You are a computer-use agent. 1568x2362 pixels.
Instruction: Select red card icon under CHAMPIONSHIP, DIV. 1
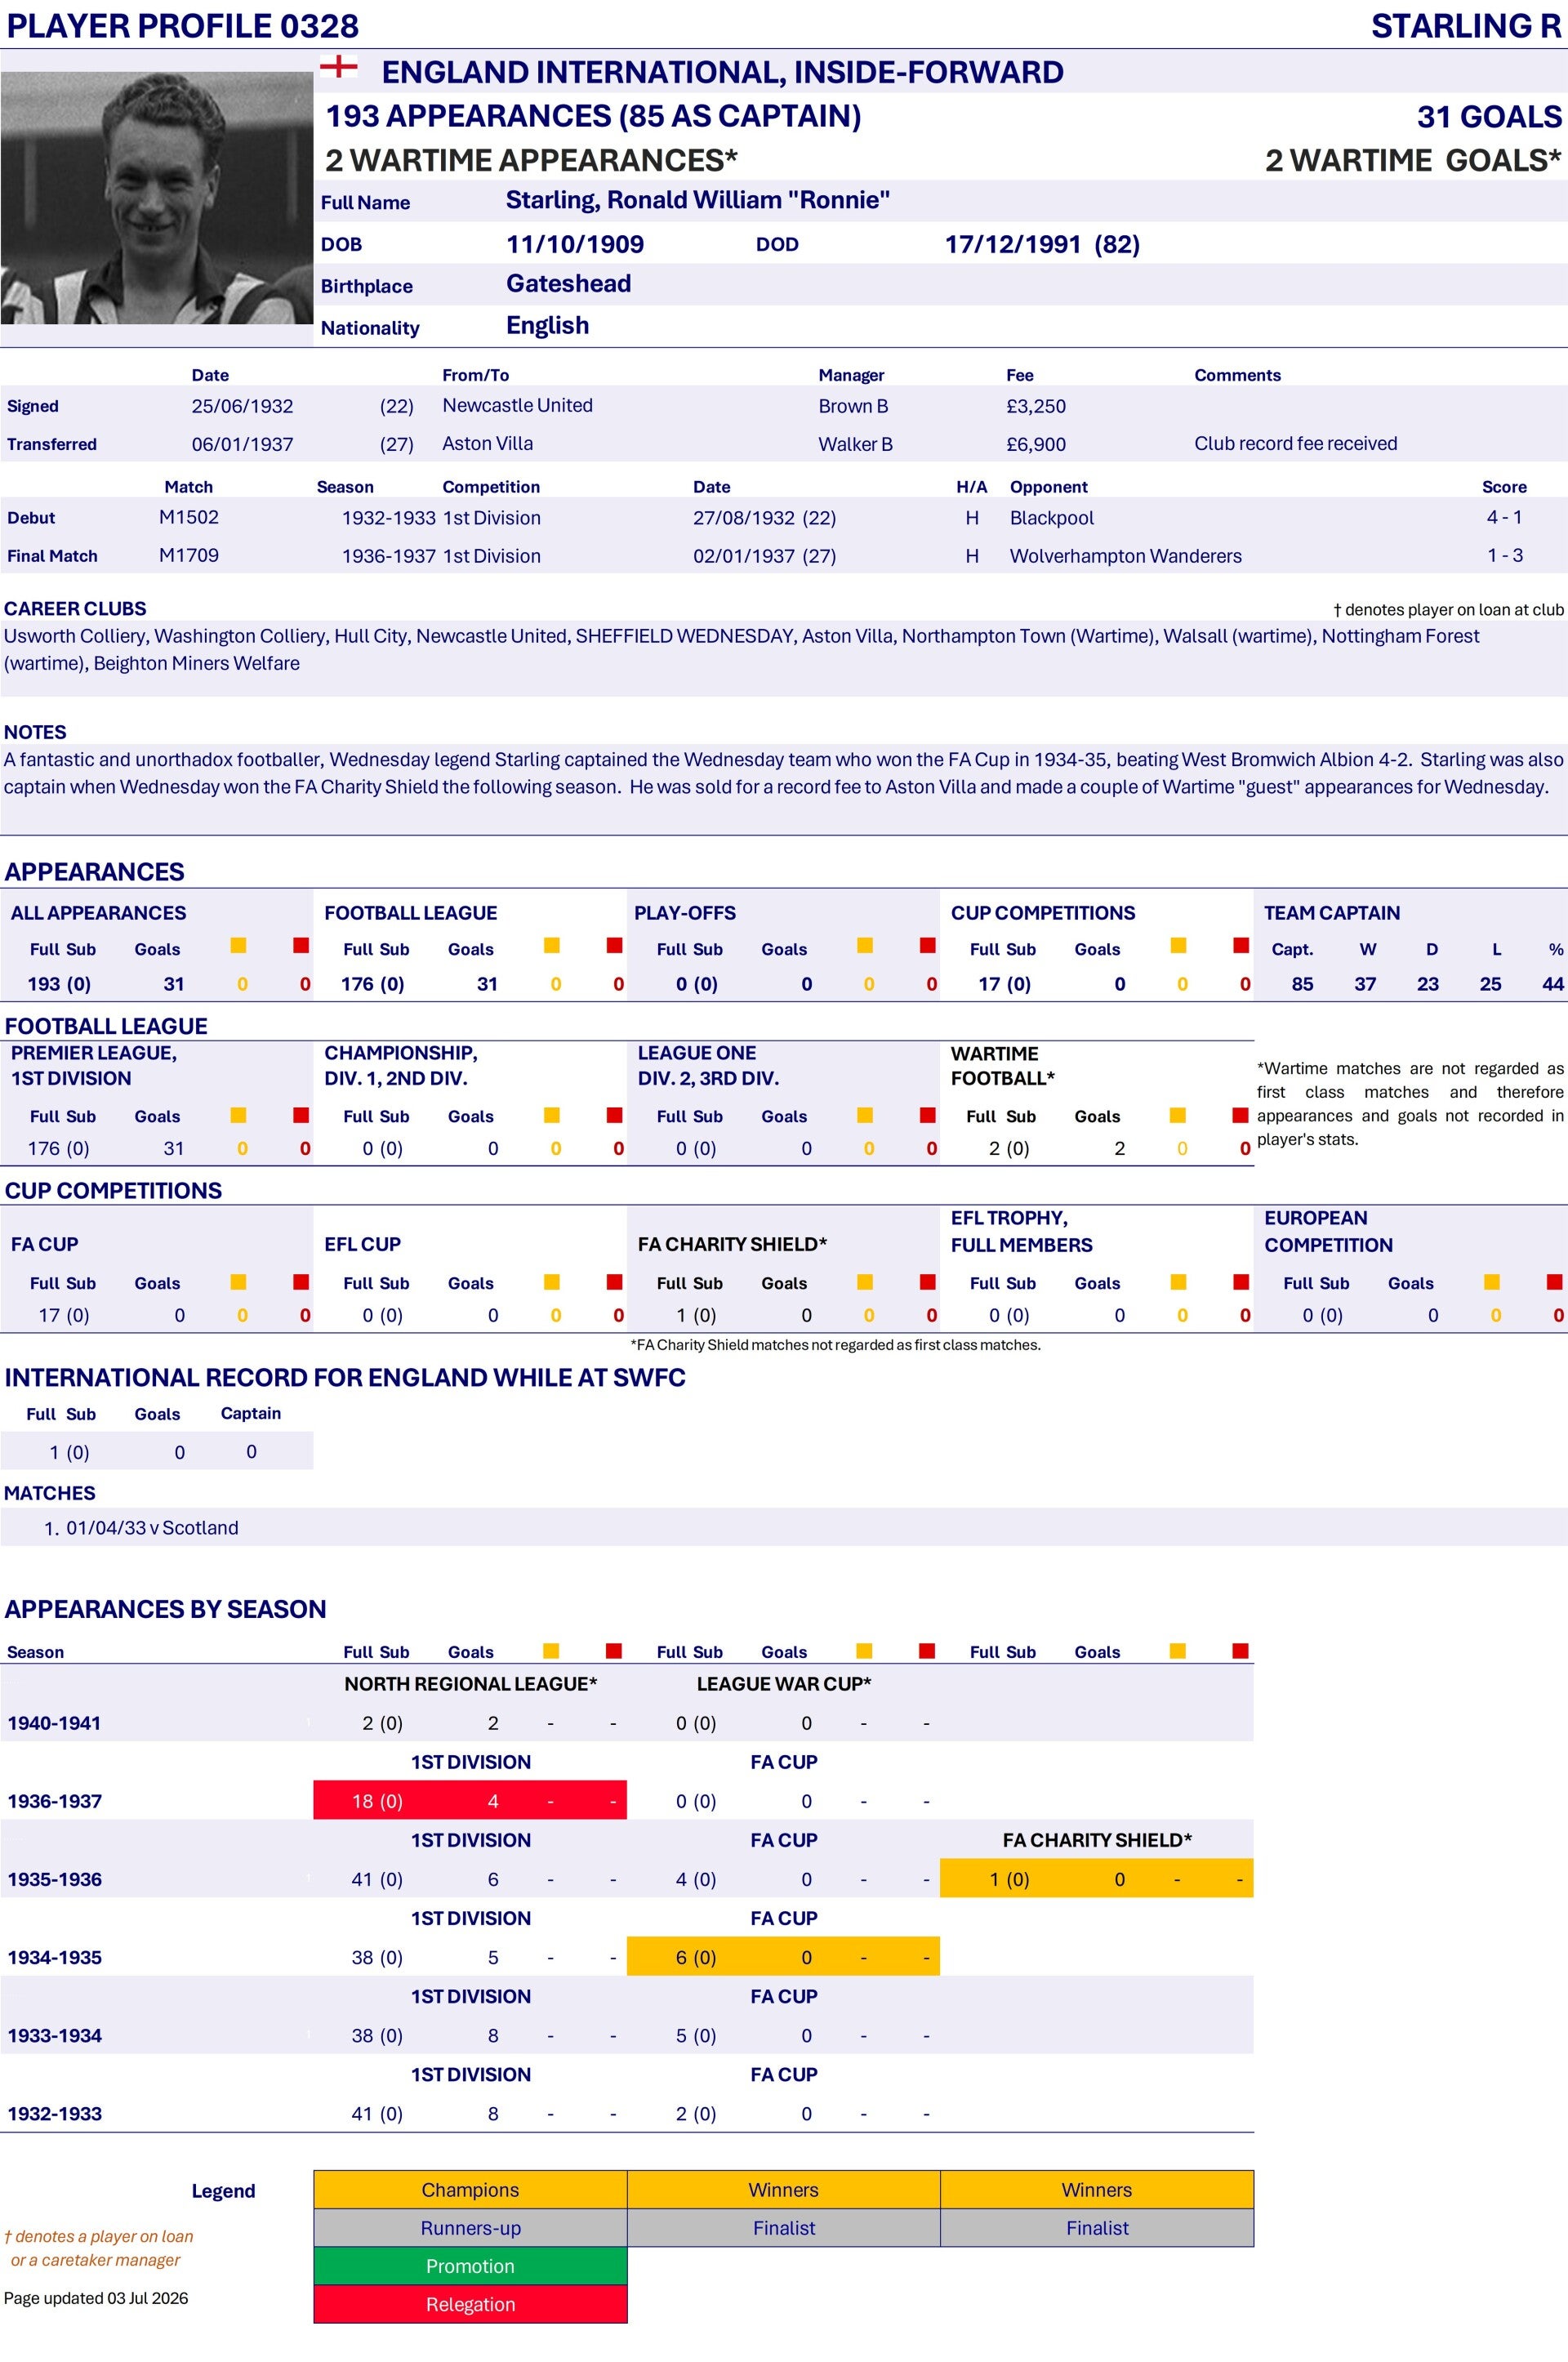tap(615, 1115)
